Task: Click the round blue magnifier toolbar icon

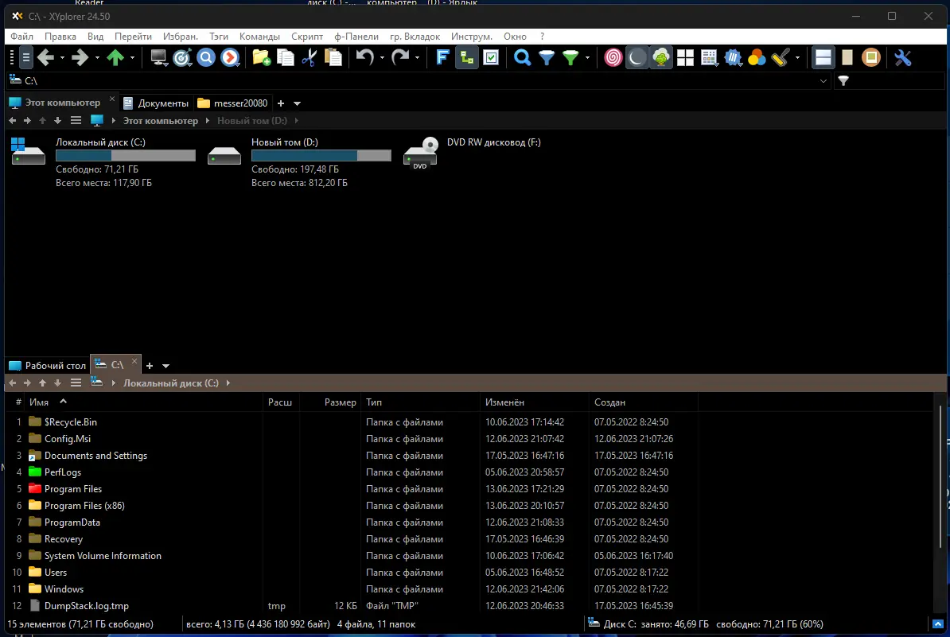Action: (206, 58)
